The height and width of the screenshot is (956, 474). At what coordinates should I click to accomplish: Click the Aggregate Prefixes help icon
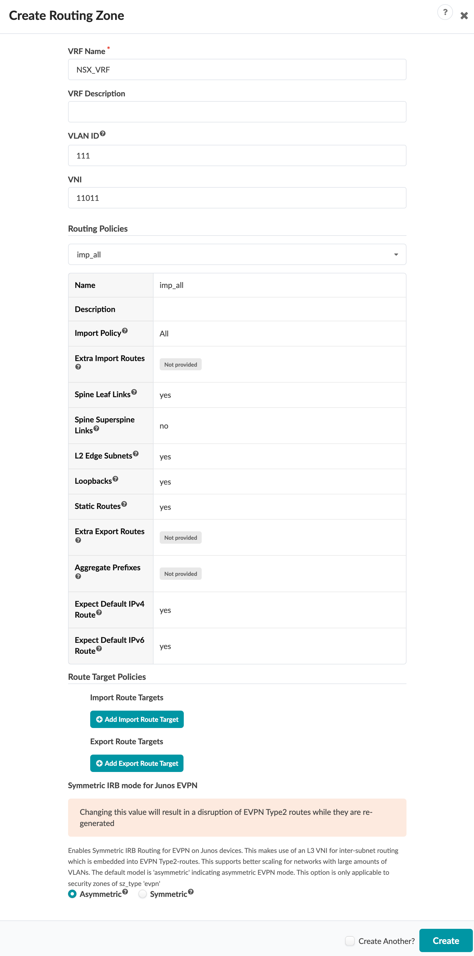pos(78,576)
